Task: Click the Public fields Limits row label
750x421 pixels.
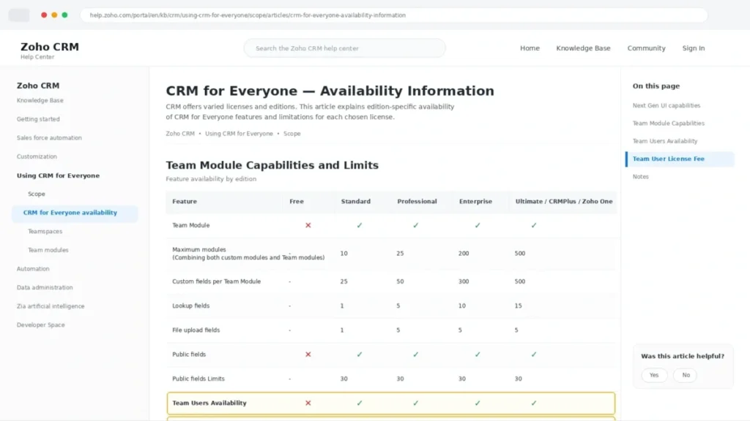Action: 198,379
